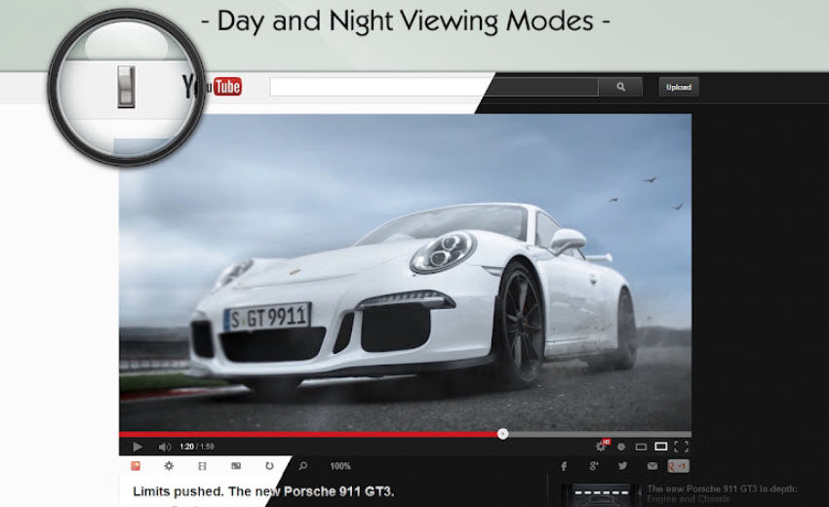The width and height of the screenshot is (829, 507).
Task: Enter fullscreen mode
Action: 682,447
